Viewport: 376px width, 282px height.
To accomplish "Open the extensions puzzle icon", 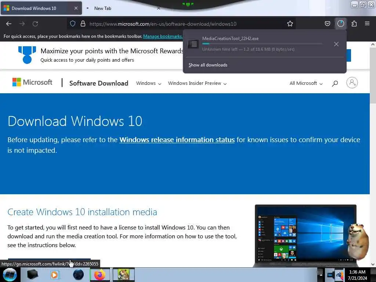I will (x=354, y=23).
